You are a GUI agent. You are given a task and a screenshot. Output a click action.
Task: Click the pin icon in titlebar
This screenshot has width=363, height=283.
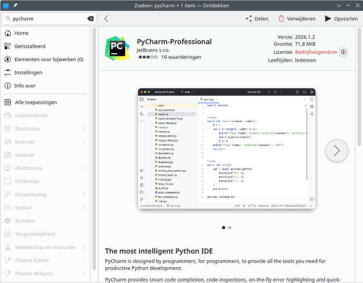pyautogui.click(x=15, y=6)
